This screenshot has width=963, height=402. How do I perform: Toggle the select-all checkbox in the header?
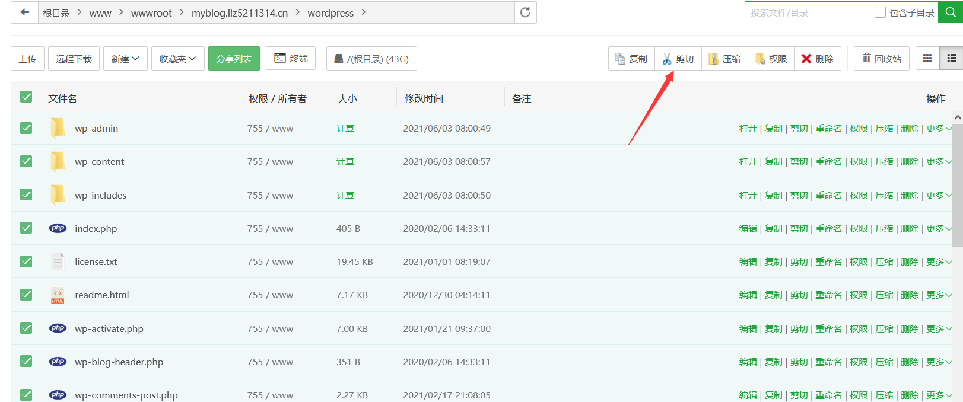[x=26, y=97]
